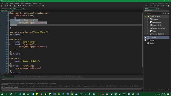Open the Asset Browser hamburger menu
171x96 pixels.
click(x=168, y=13)
